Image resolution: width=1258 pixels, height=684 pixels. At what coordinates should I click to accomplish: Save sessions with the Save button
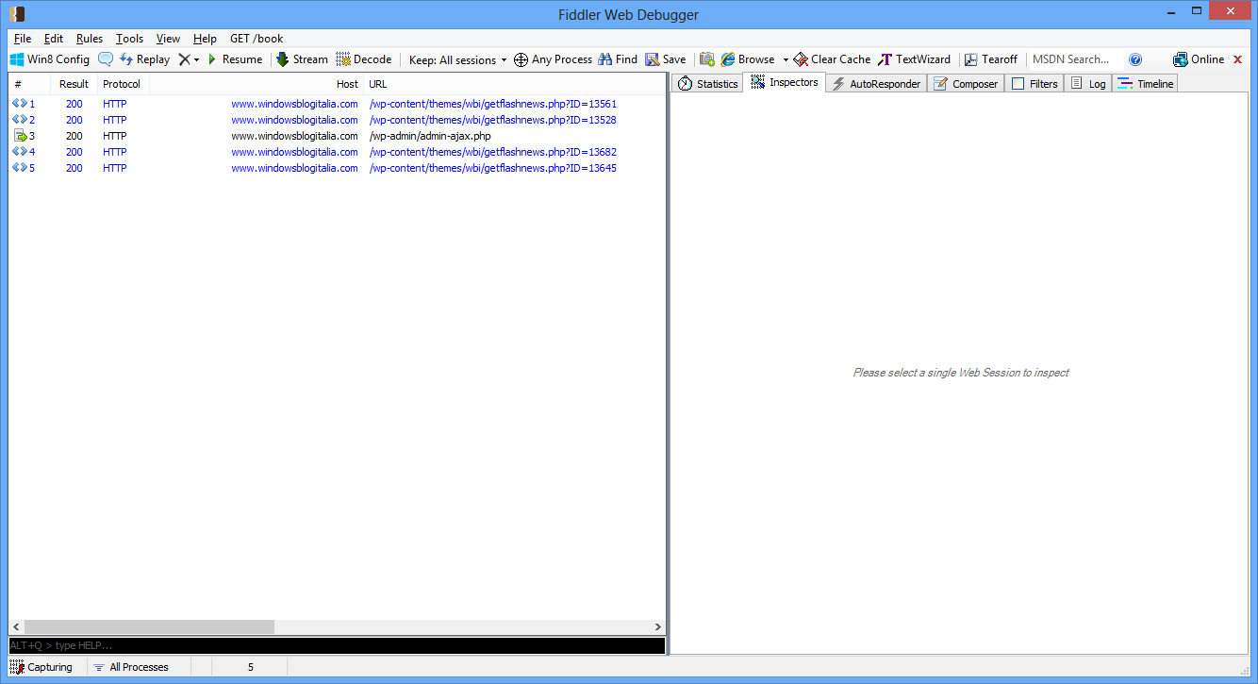coord(666,59)
